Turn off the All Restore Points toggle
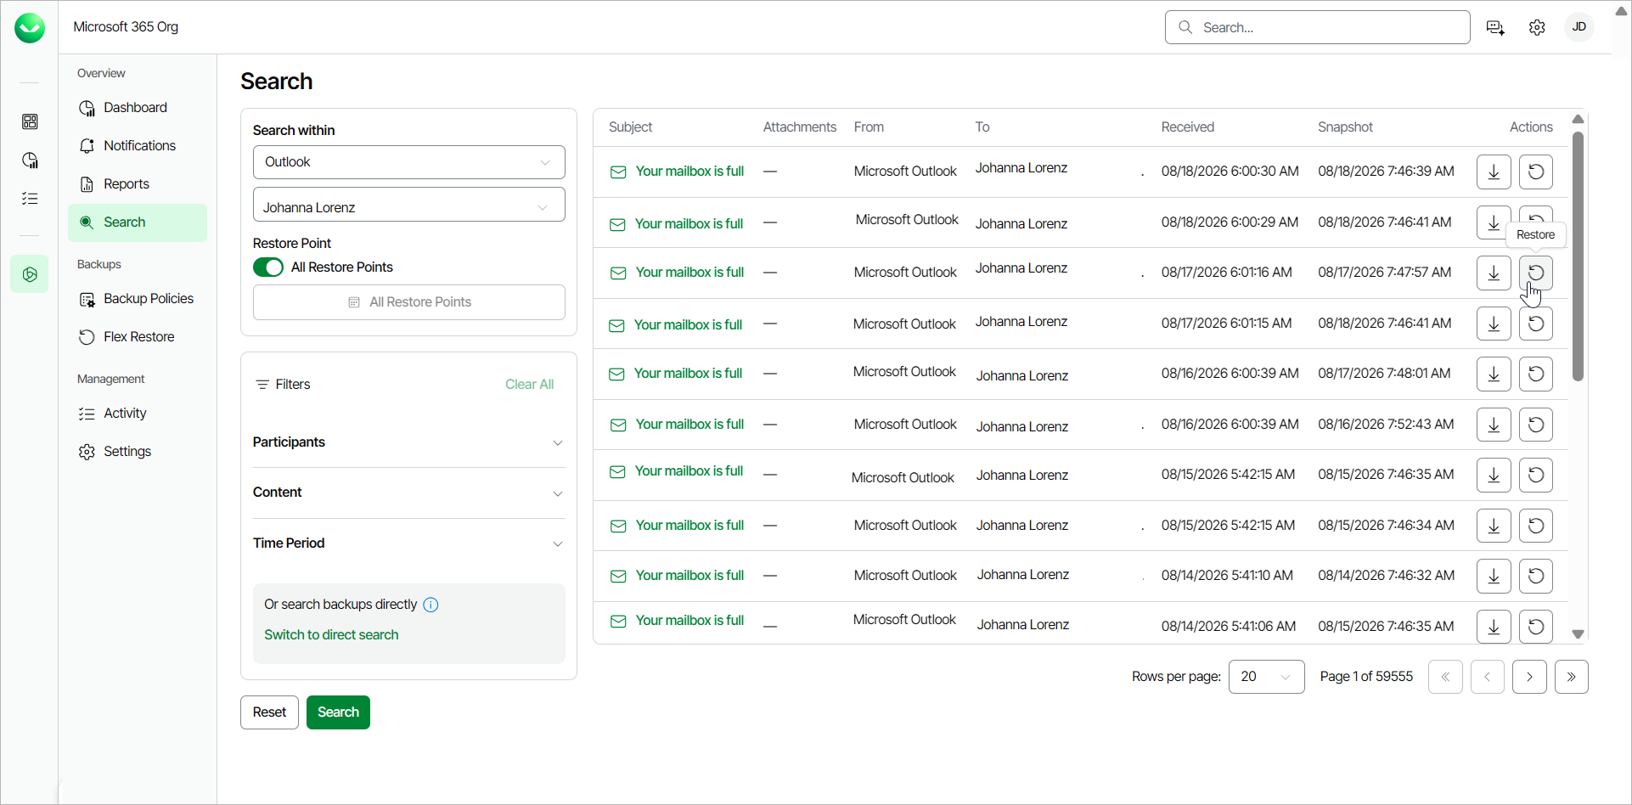 (x=268, y=267)
